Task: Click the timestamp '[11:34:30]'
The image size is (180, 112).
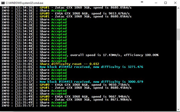Action: [x=24, y=28]
